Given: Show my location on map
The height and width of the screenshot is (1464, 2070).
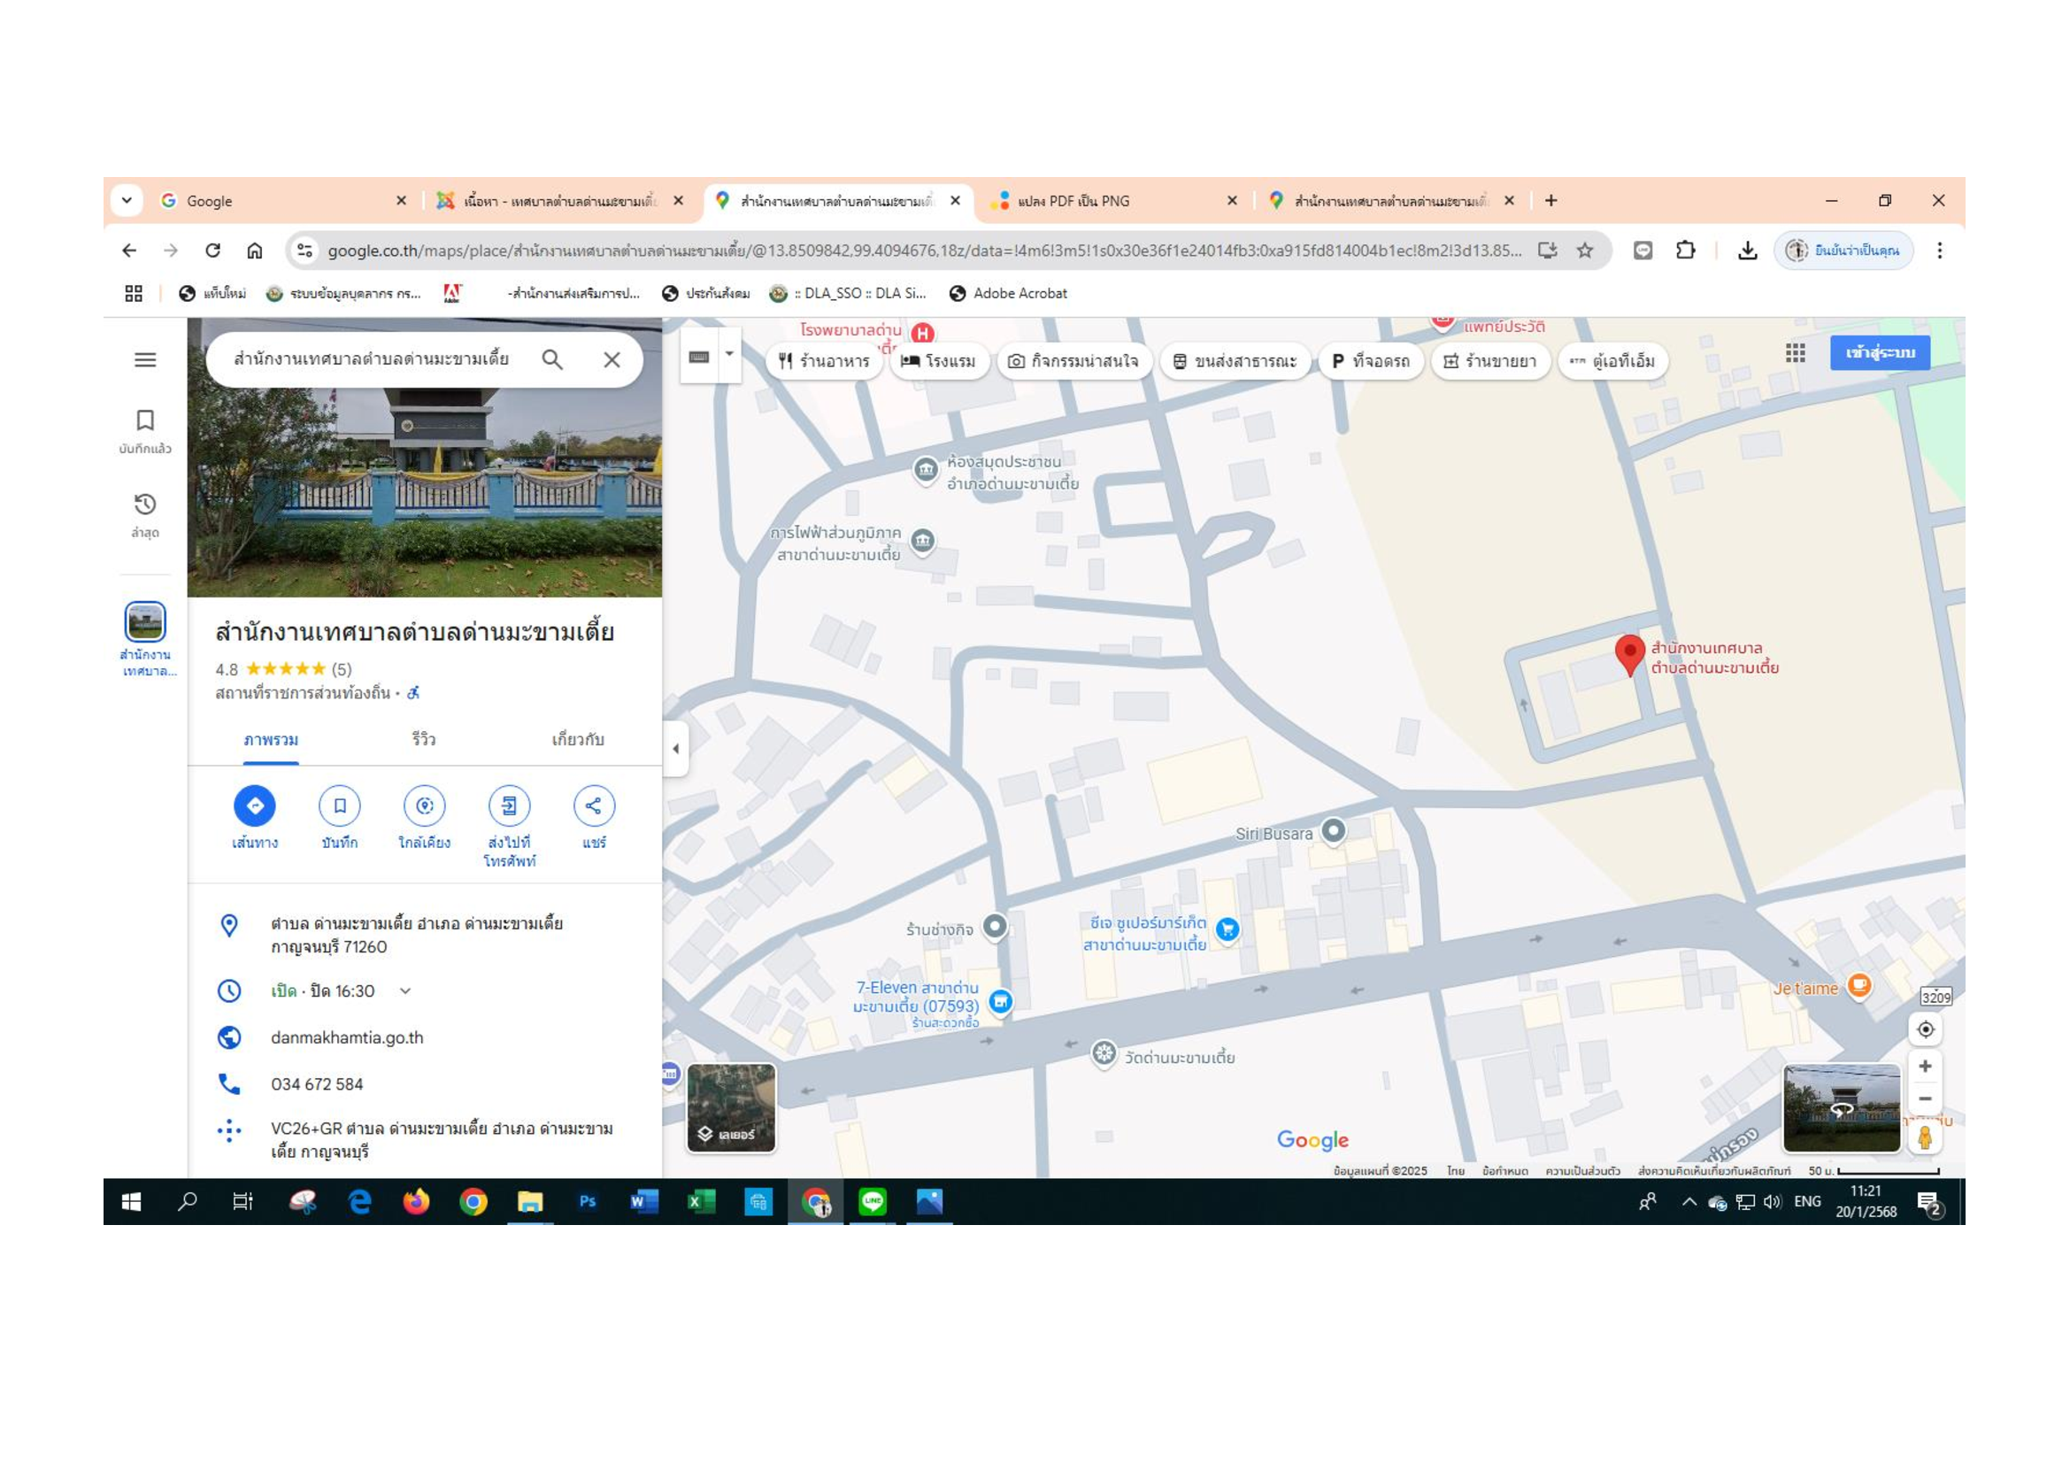Looking at the screenshot, I should click(x=1925, y=1029).
